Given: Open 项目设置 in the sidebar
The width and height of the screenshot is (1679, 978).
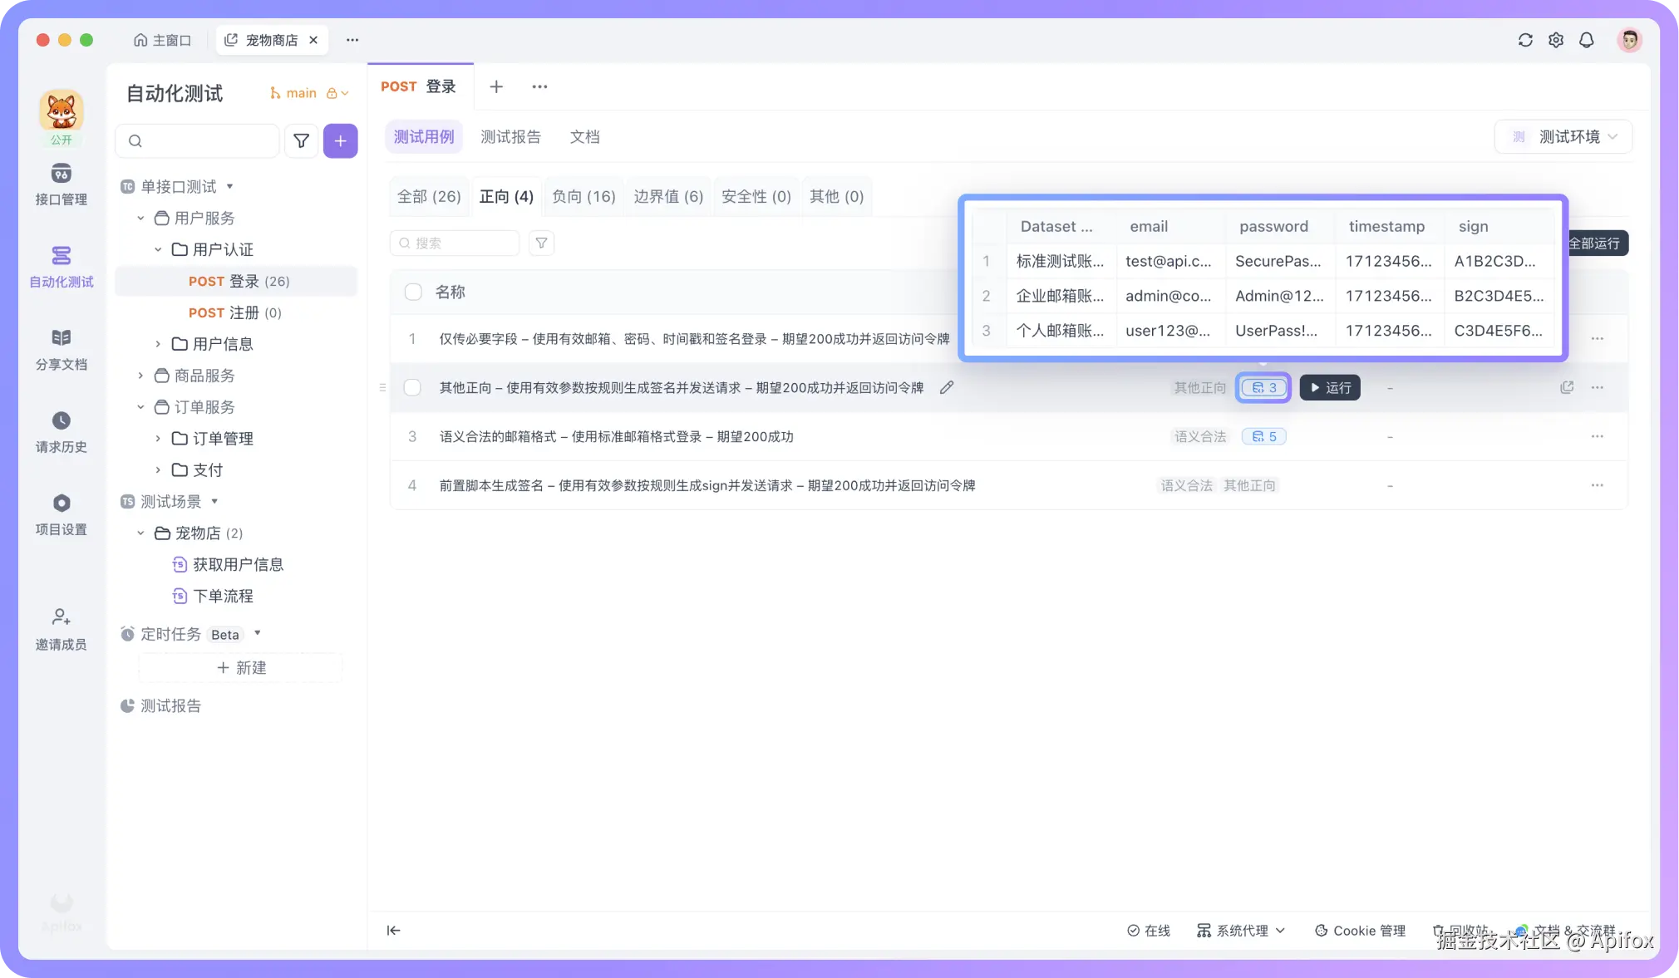Looking at the screenshot, I should point(61,515).
